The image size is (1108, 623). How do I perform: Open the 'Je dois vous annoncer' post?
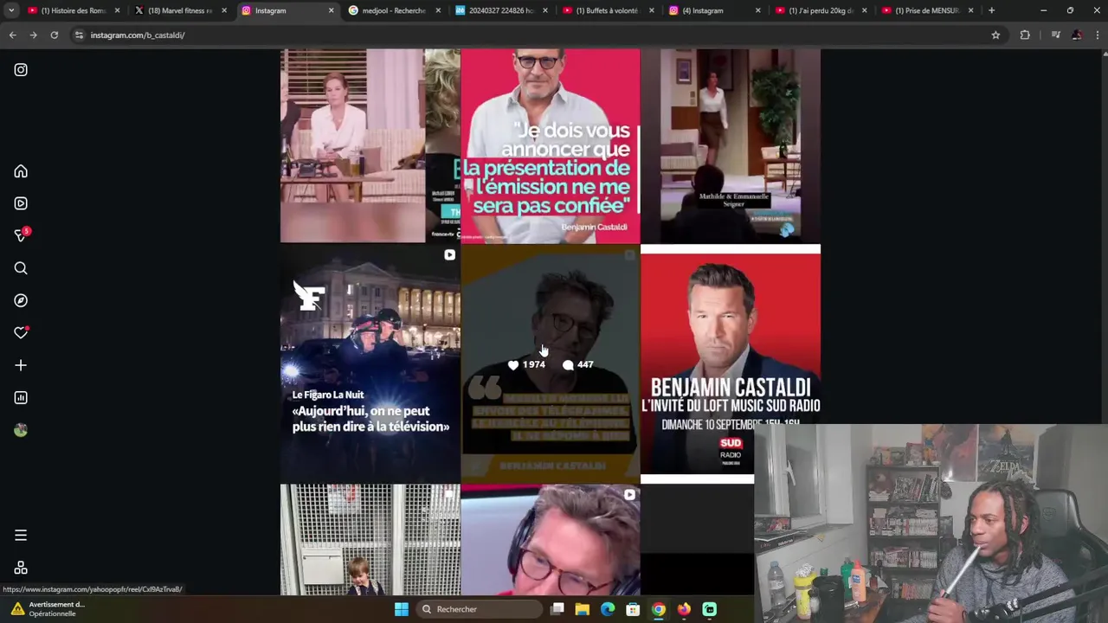pos(551,145)
